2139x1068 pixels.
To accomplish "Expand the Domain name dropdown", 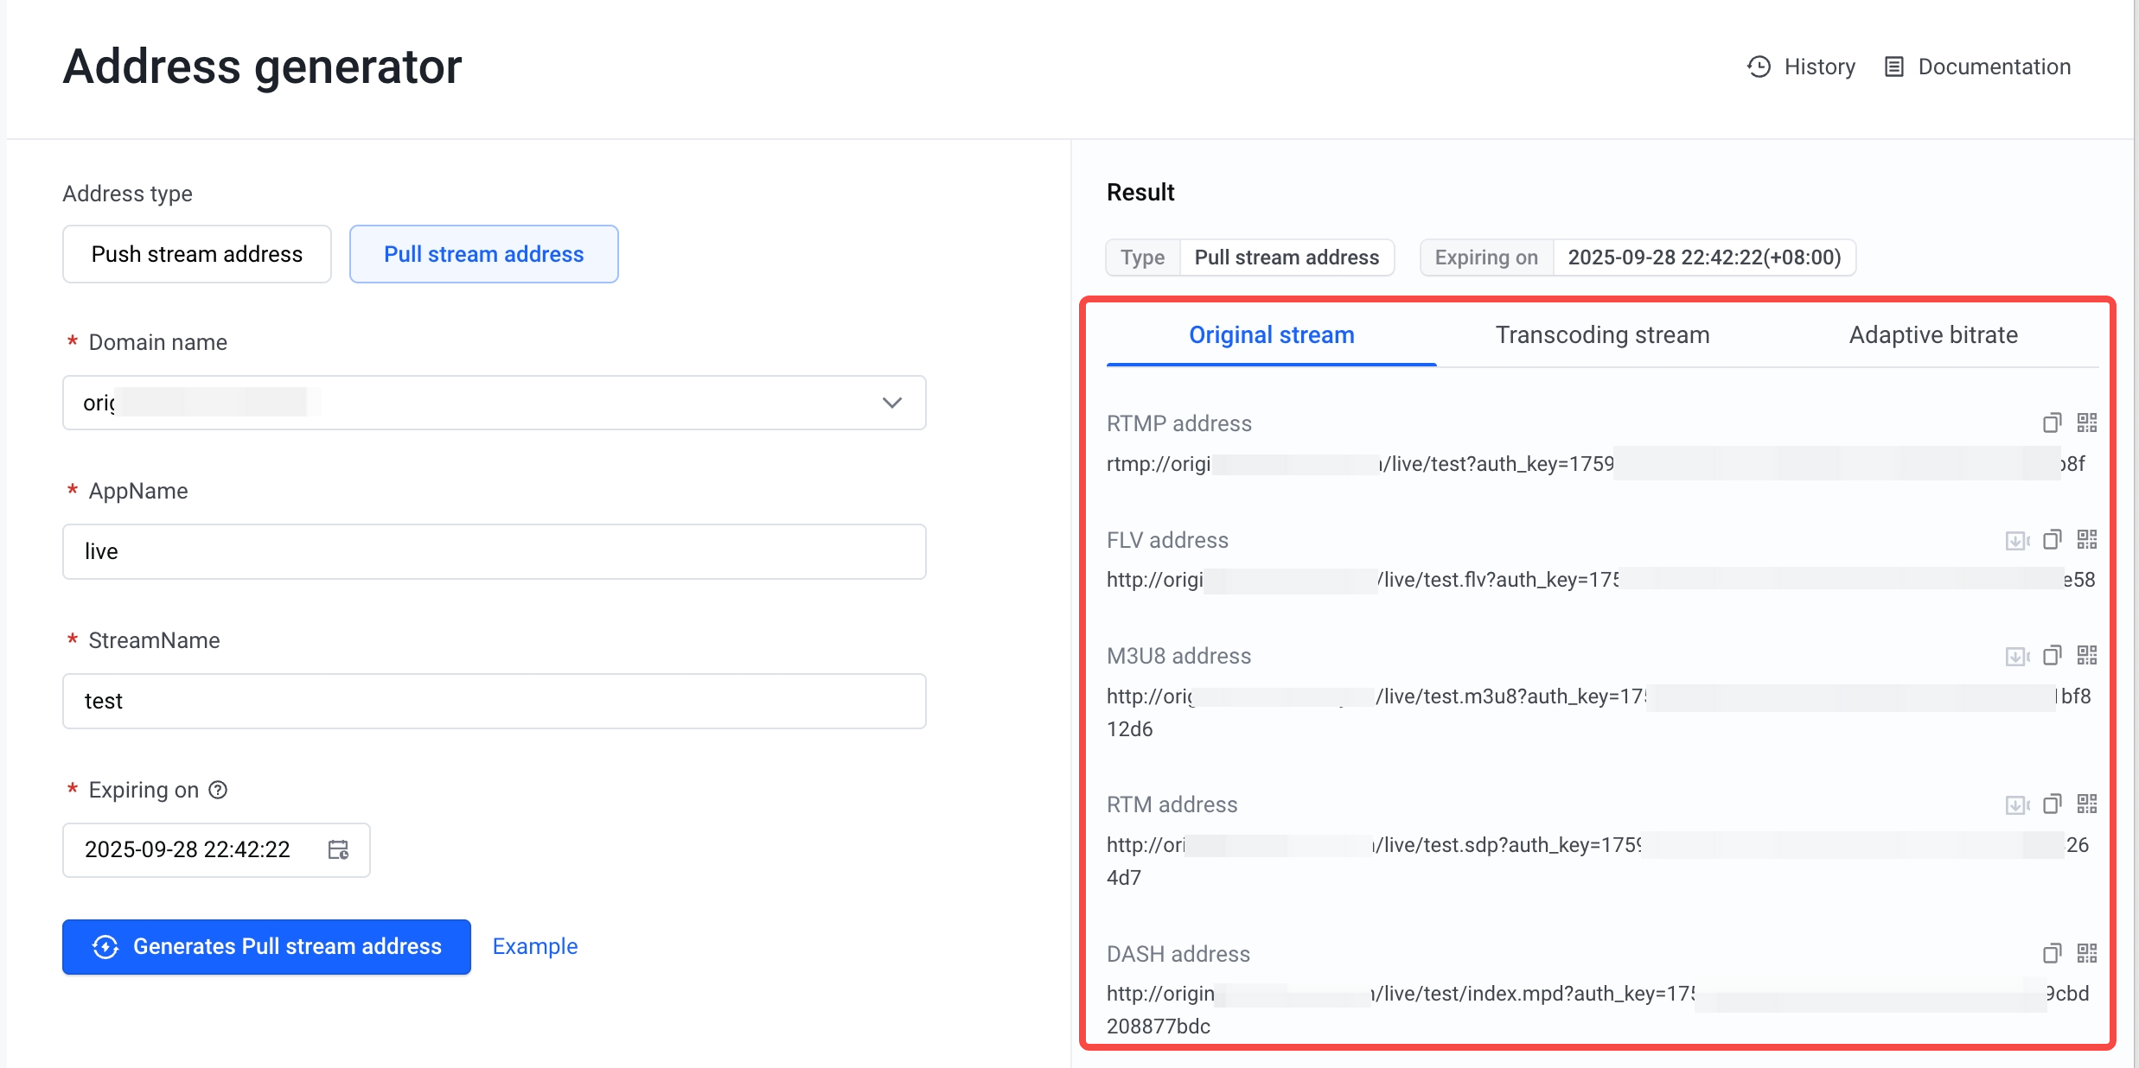I will (891, 403).
